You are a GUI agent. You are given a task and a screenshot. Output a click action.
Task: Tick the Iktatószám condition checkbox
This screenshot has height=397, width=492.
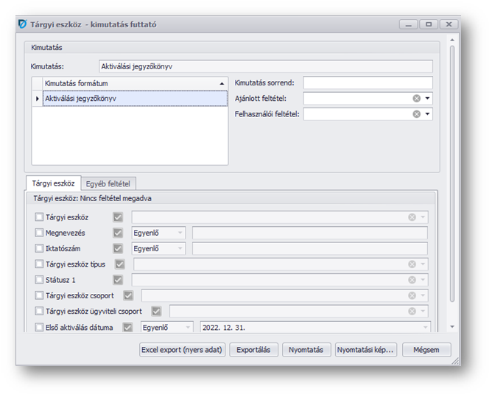coord(40,249)
